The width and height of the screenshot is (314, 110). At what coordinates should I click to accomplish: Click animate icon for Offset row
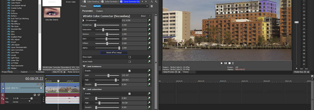149,43
